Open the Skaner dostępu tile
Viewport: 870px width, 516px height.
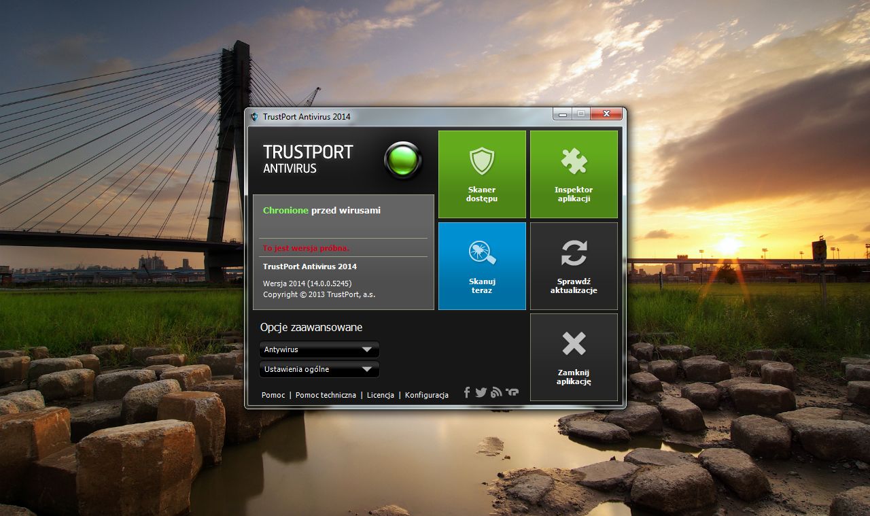482,174
